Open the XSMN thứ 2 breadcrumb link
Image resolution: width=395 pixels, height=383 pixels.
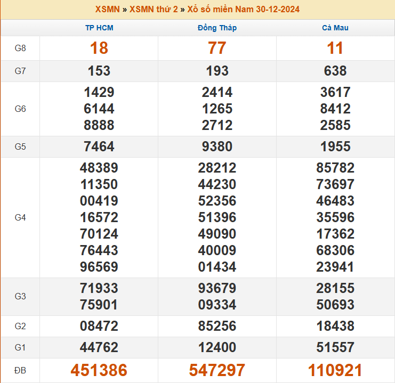pos(154,9)
